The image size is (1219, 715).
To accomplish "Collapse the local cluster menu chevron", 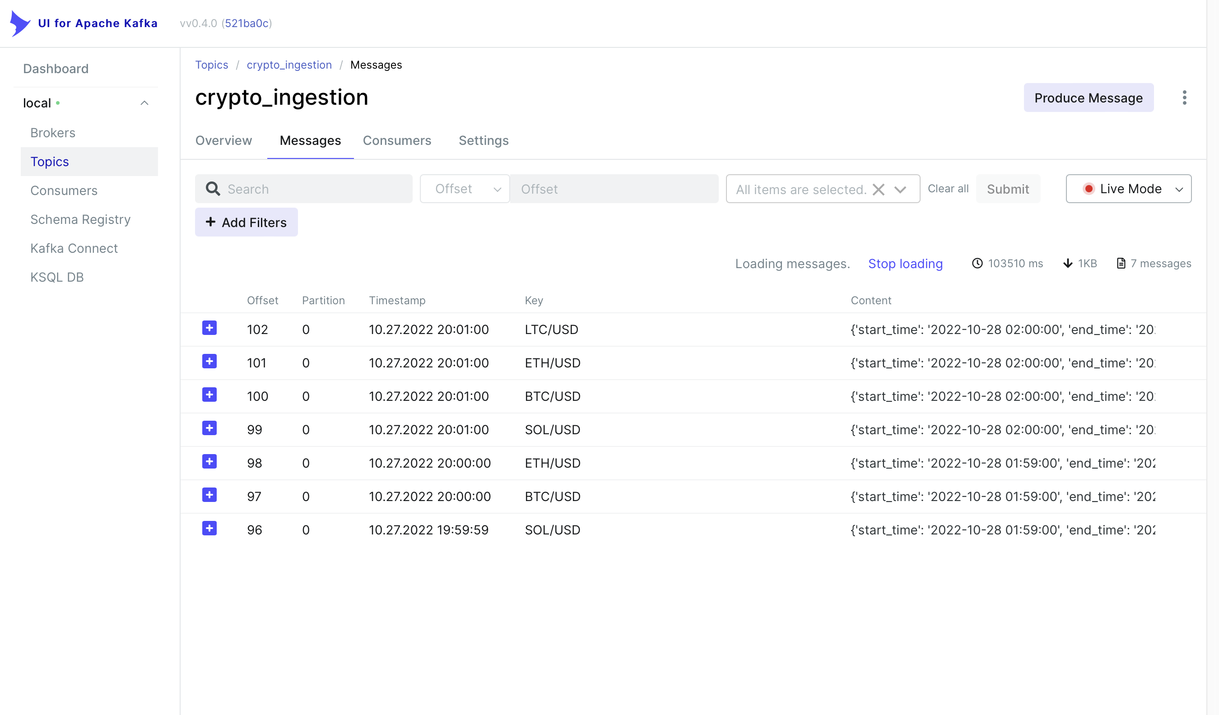I will coord(144,103).
